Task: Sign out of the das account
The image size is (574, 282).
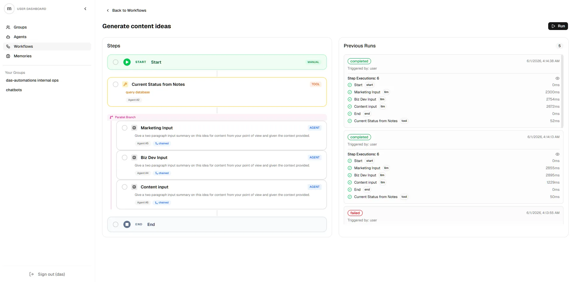Action: (47, 274)
